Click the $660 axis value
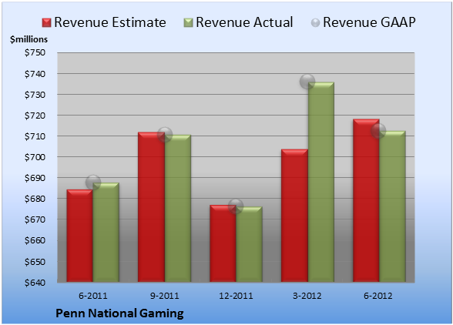This screenshot has height=325, width=453. coord(35,240)
